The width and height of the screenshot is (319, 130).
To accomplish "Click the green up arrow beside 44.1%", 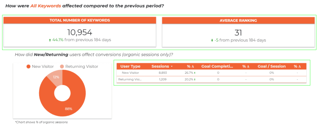I will click(x=50, y=40).
